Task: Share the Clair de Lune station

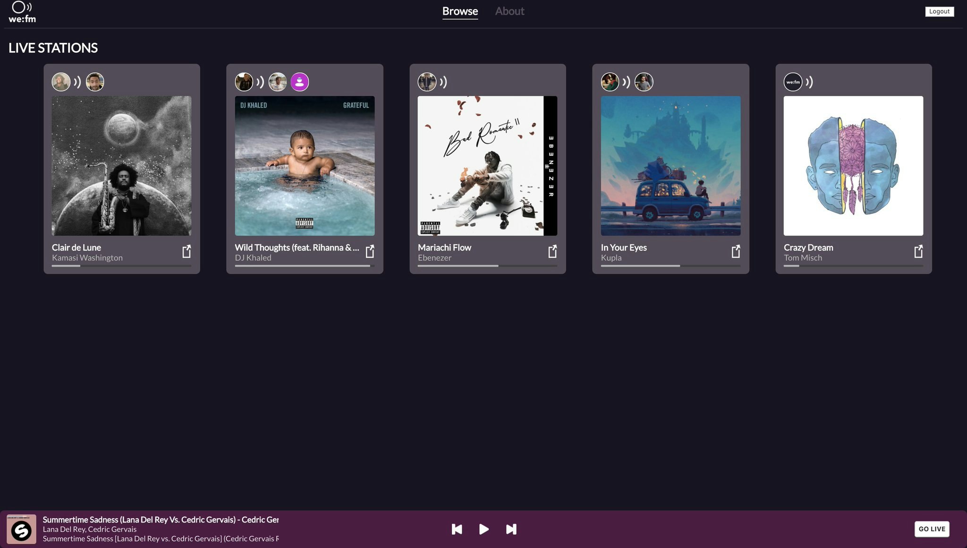Action: pos(187,252)
